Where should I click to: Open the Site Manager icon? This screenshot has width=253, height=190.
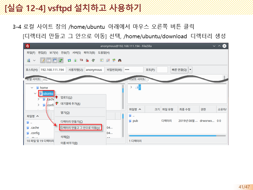tap(29, 60)
